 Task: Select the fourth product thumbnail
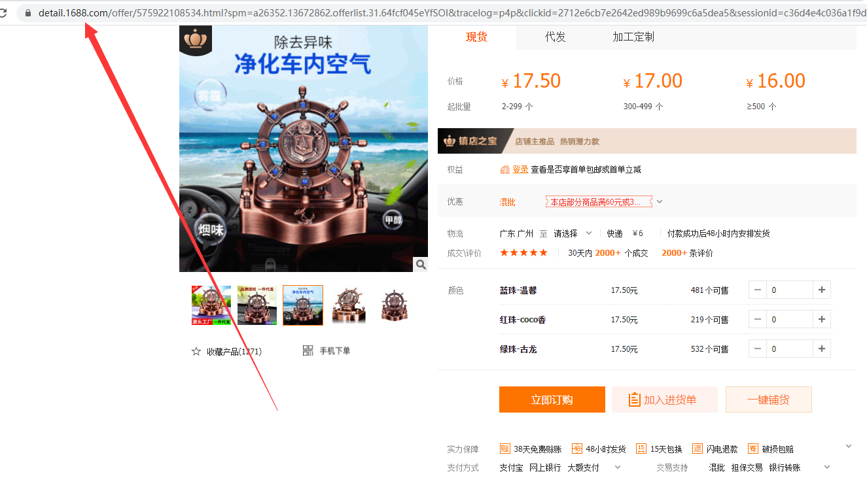tap(349, 305)
